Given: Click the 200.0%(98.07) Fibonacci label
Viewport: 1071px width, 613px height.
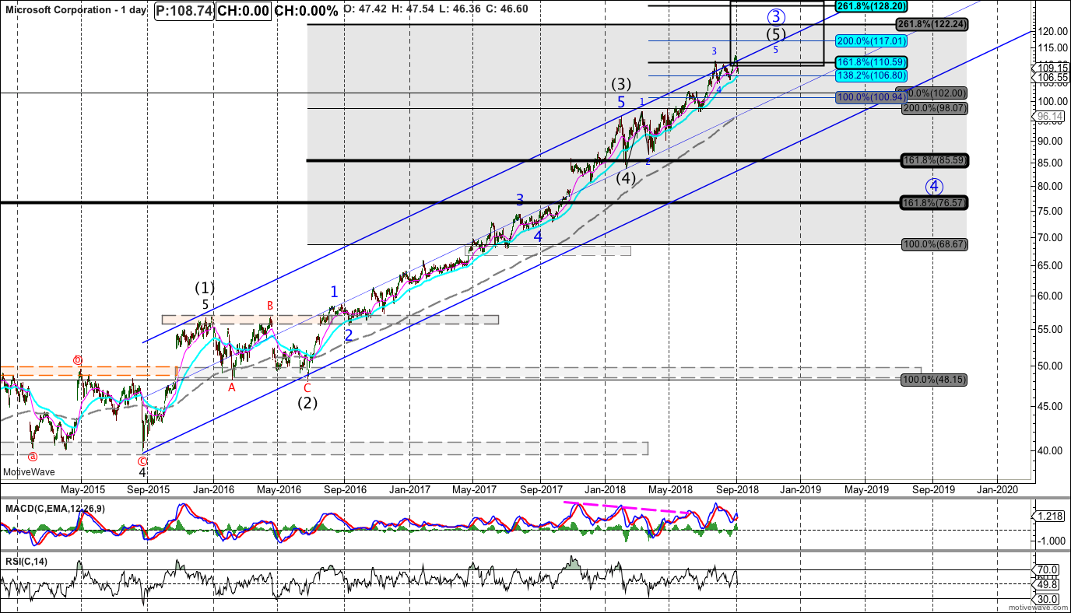Looking at the screenshot, I should [x=934, y=108].
